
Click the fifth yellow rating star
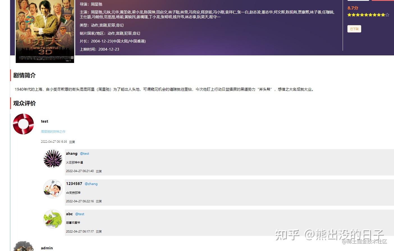[x=366, y=15]
